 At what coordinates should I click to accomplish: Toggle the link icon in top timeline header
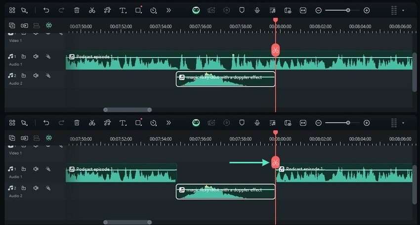click(x=24, y=26)
